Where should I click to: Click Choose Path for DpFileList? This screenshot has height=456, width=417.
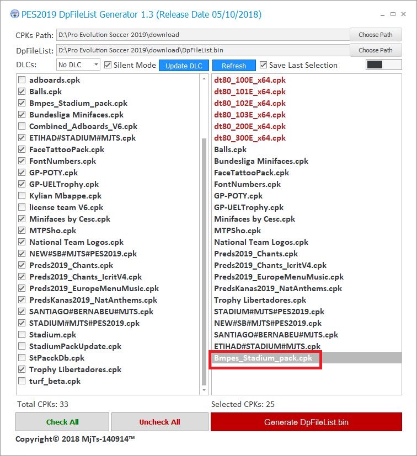coord(376,50)
